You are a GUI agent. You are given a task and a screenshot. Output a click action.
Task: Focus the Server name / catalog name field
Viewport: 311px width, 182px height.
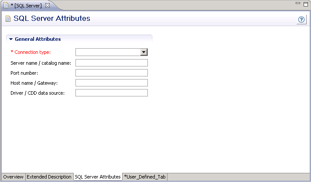click(112, 63)
